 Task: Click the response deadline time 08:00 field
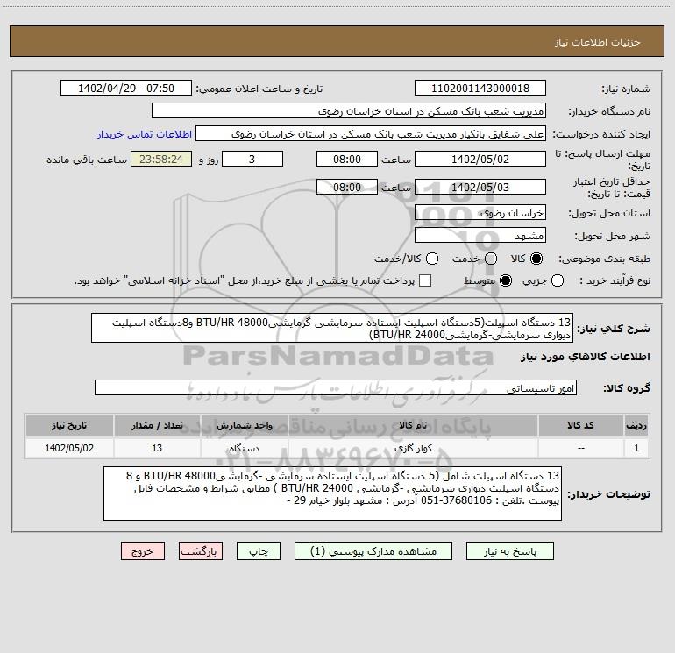coord(347,159)
